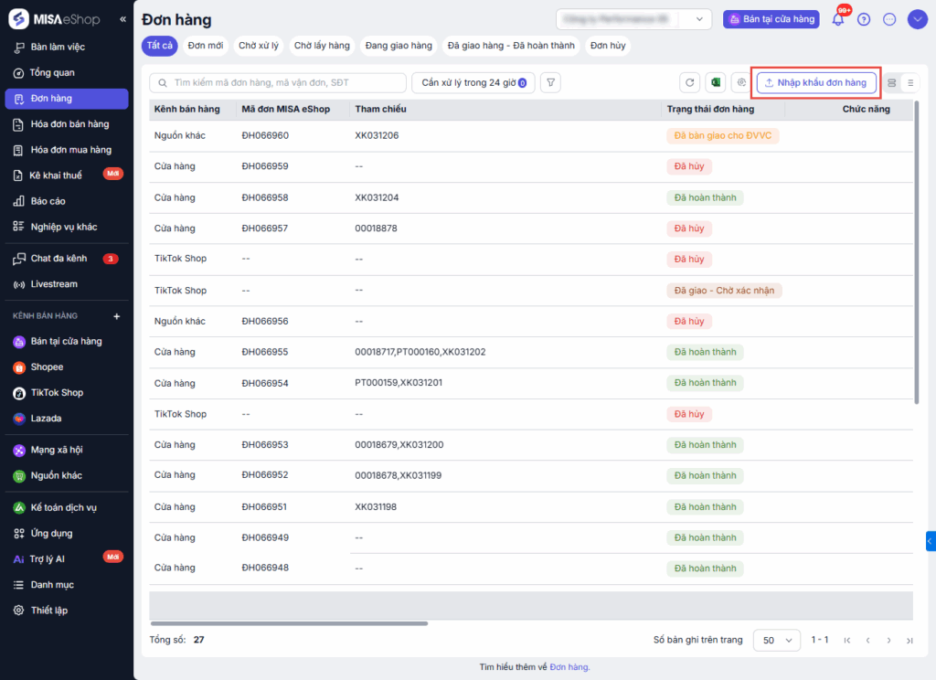The height and width of the screenshot is (680, 936).
Task: Open Hóa đơn mua hàng menu
Action: click(71, 150)
